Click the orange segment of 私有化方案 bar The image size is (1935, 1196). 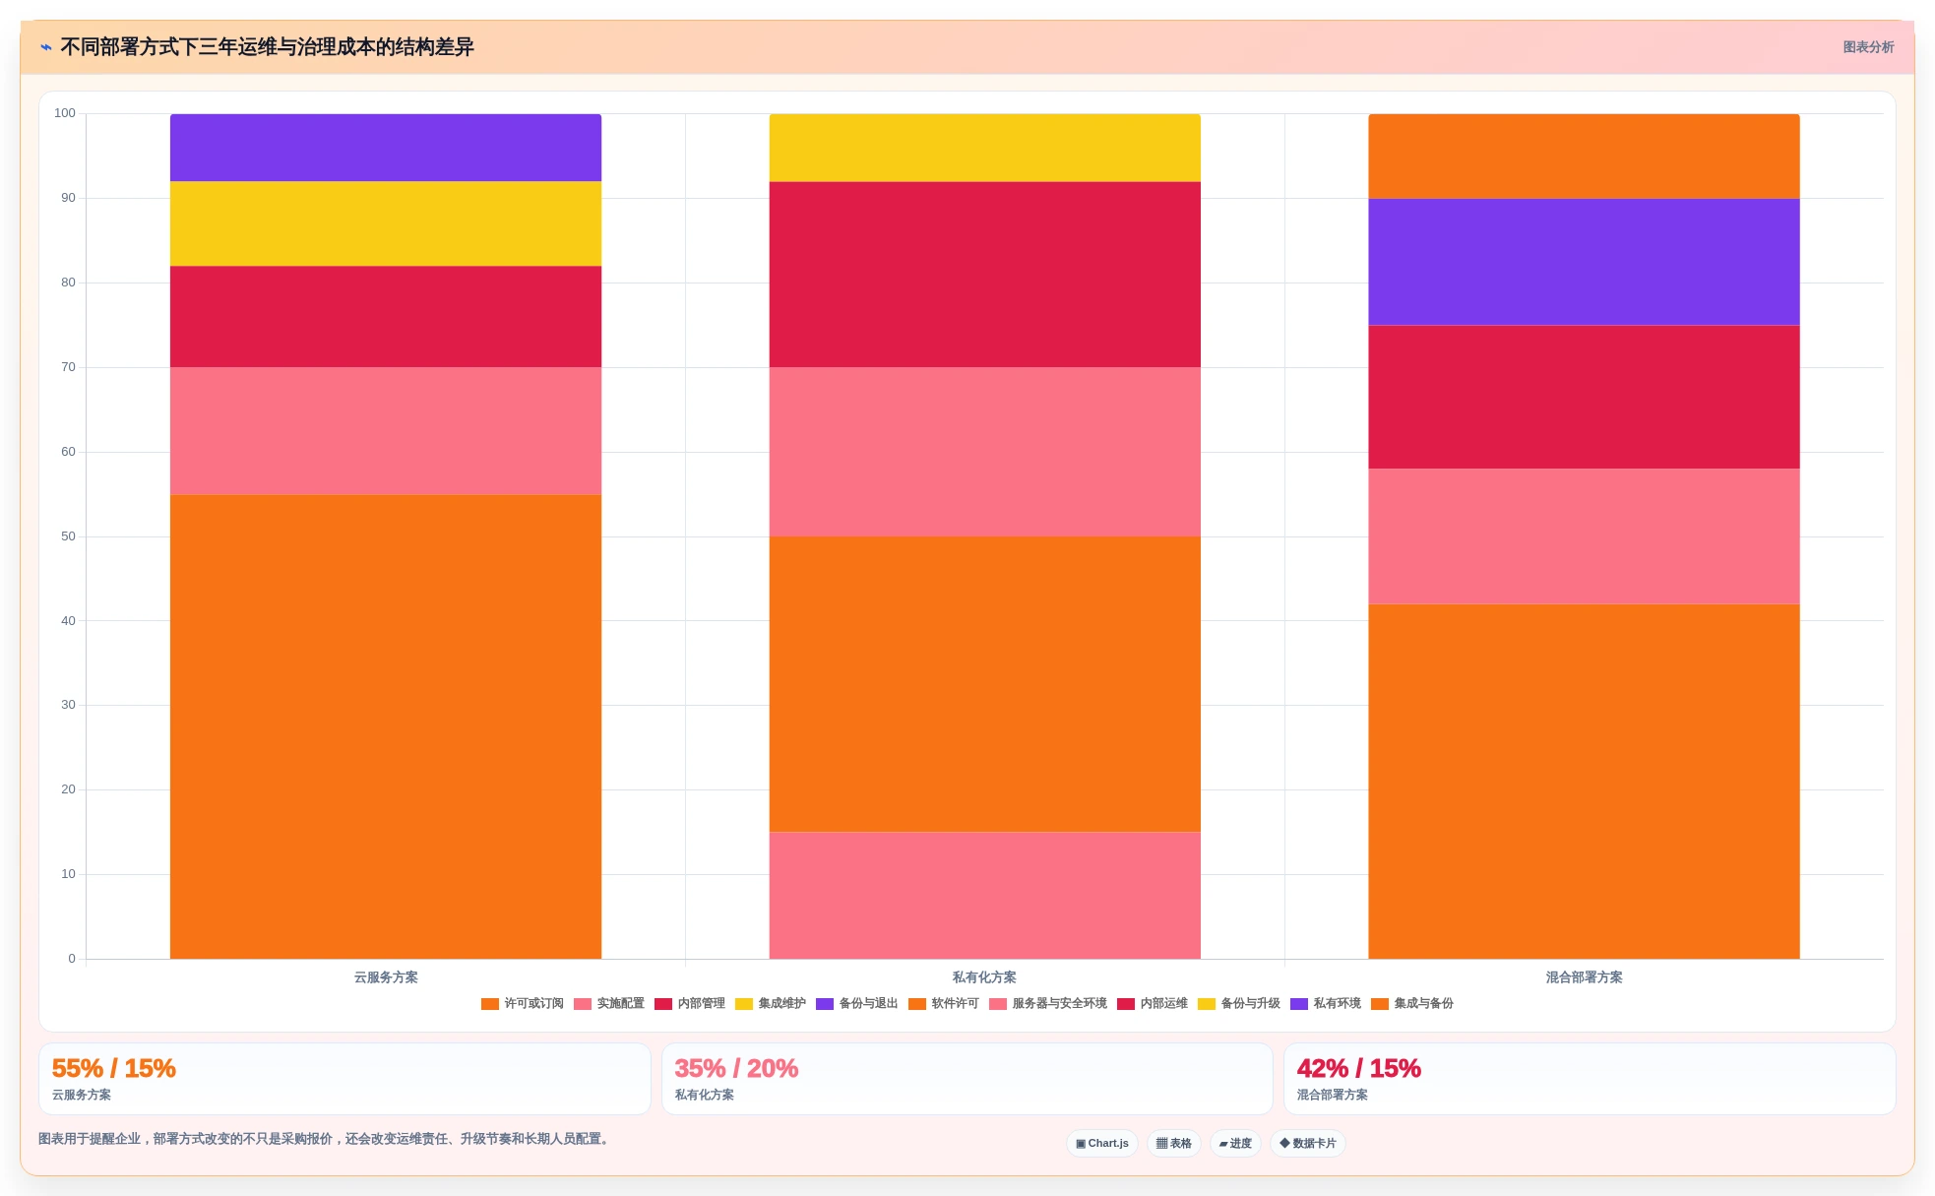(984, 684)
